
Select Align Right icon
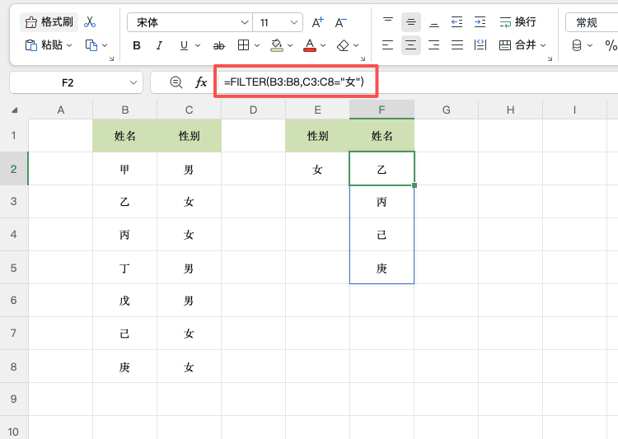[434, 45]
